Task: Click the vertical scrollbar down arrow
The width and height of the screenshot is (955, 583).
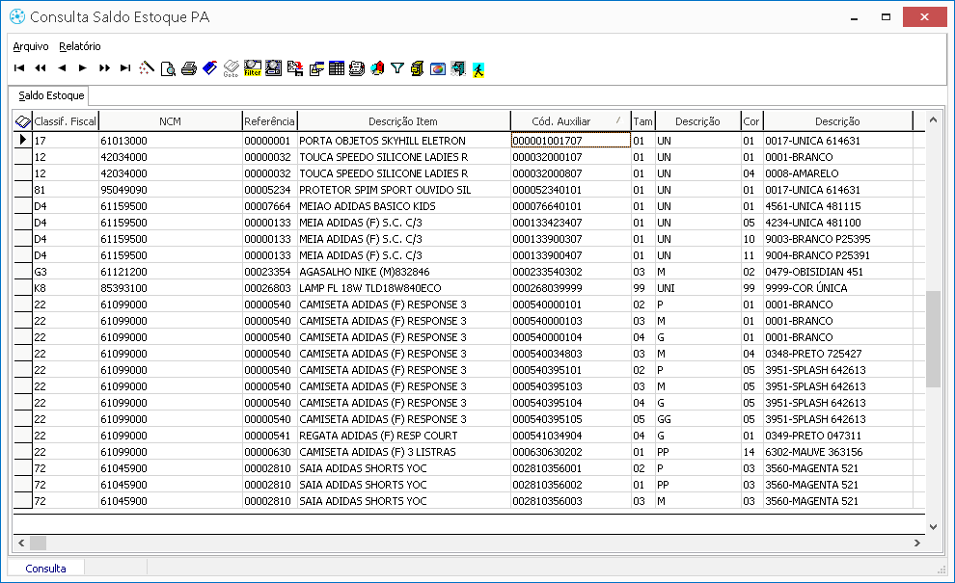Action: (933, 527)
